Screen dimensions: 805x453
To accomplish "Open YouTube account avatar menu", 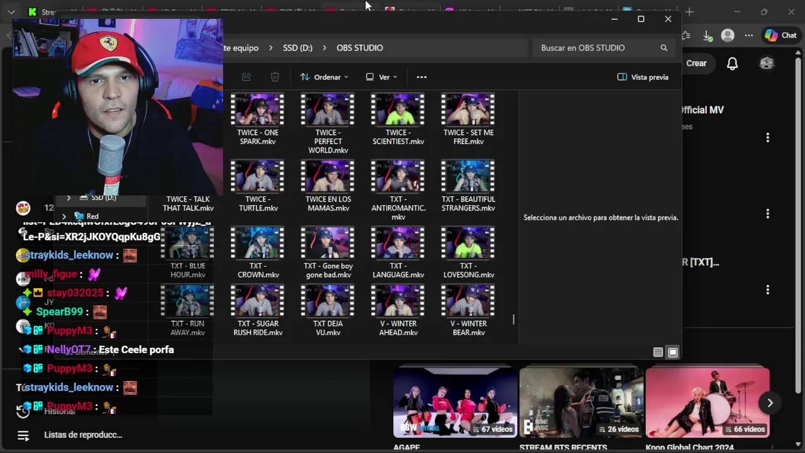I will pos(767,63).
